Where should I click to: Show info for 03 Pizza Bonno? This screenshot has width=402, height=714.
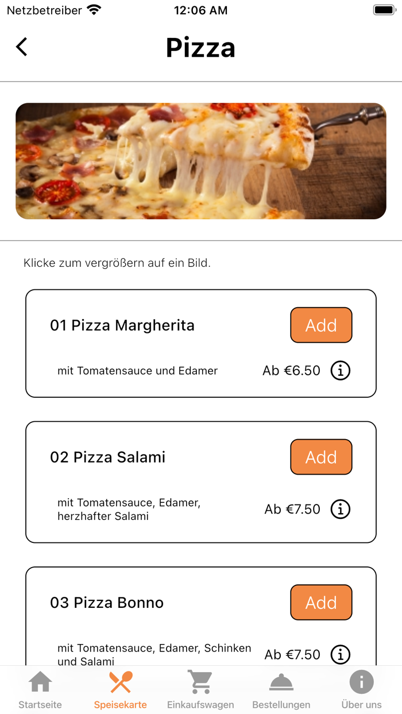click(x=340, y=654)
